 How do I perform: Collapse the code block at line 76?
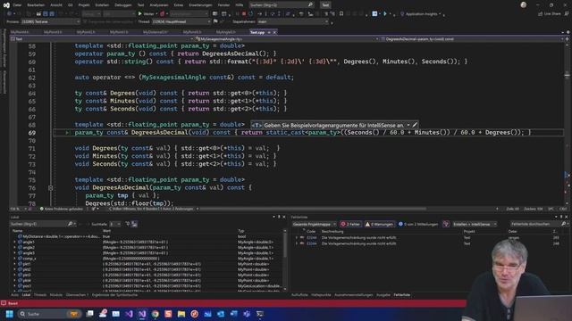[x=50, y=188]
